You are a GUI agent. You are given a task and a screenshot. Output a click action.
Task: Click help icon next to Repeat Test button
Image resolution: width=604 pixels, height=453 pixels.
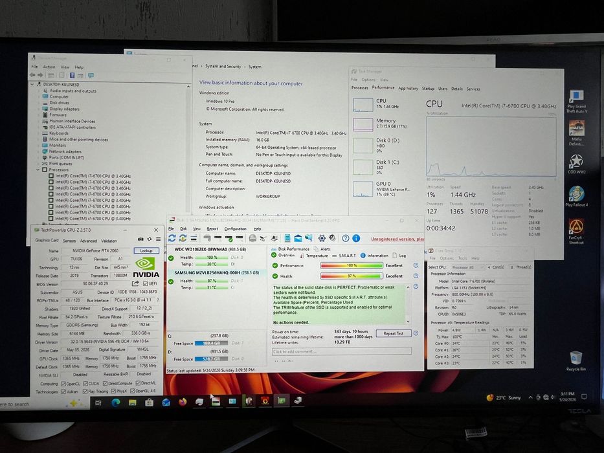pyautogui.click(x=416, y=333)
